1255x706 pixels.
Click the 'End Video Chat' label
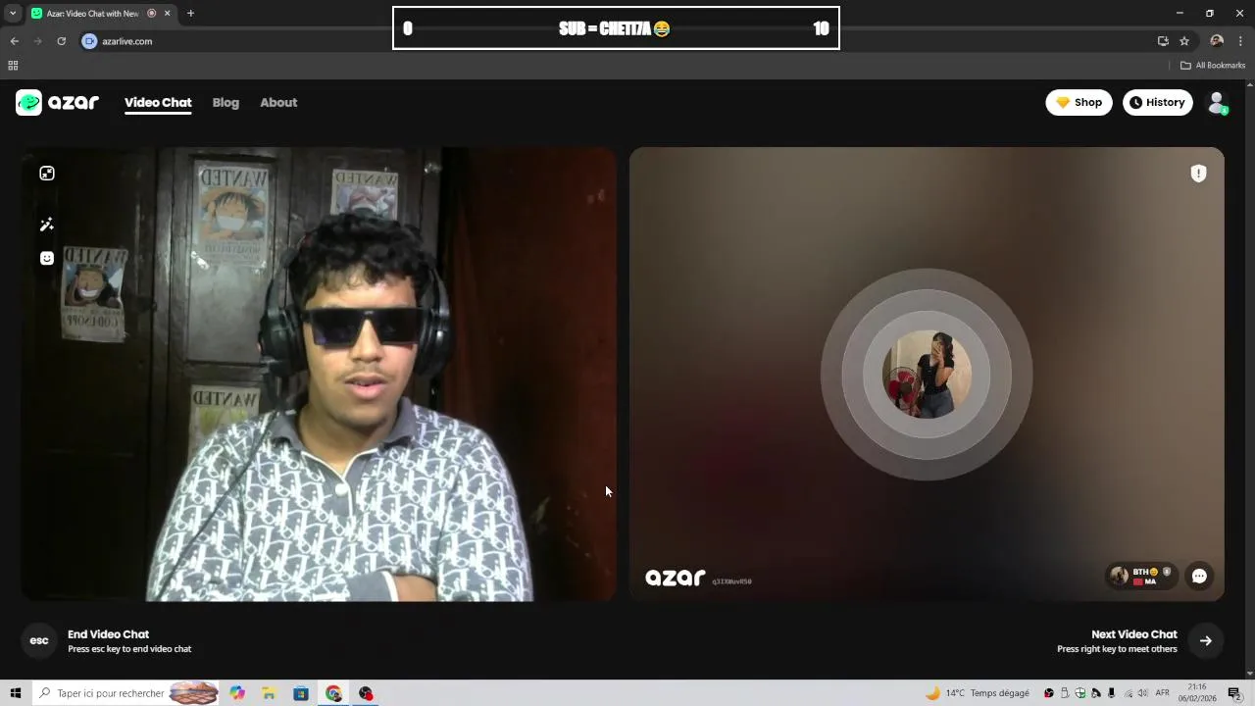[108, 634]
